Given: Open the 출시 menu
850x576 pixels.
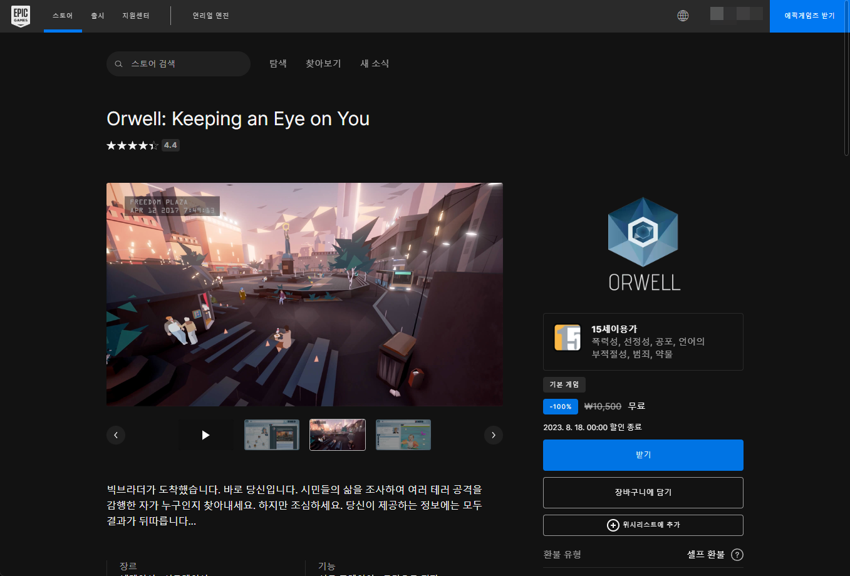Looking at the screenshot, I should 98,16.
